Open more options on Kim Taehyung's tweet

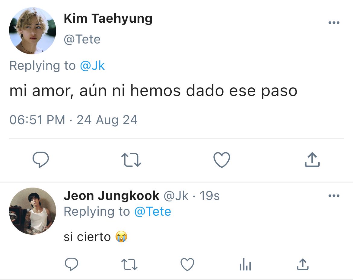pos(334,23)
